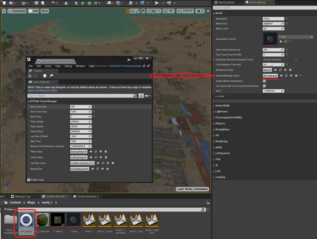Clear the Loot Box Class value with X icon

click(113, 163)
